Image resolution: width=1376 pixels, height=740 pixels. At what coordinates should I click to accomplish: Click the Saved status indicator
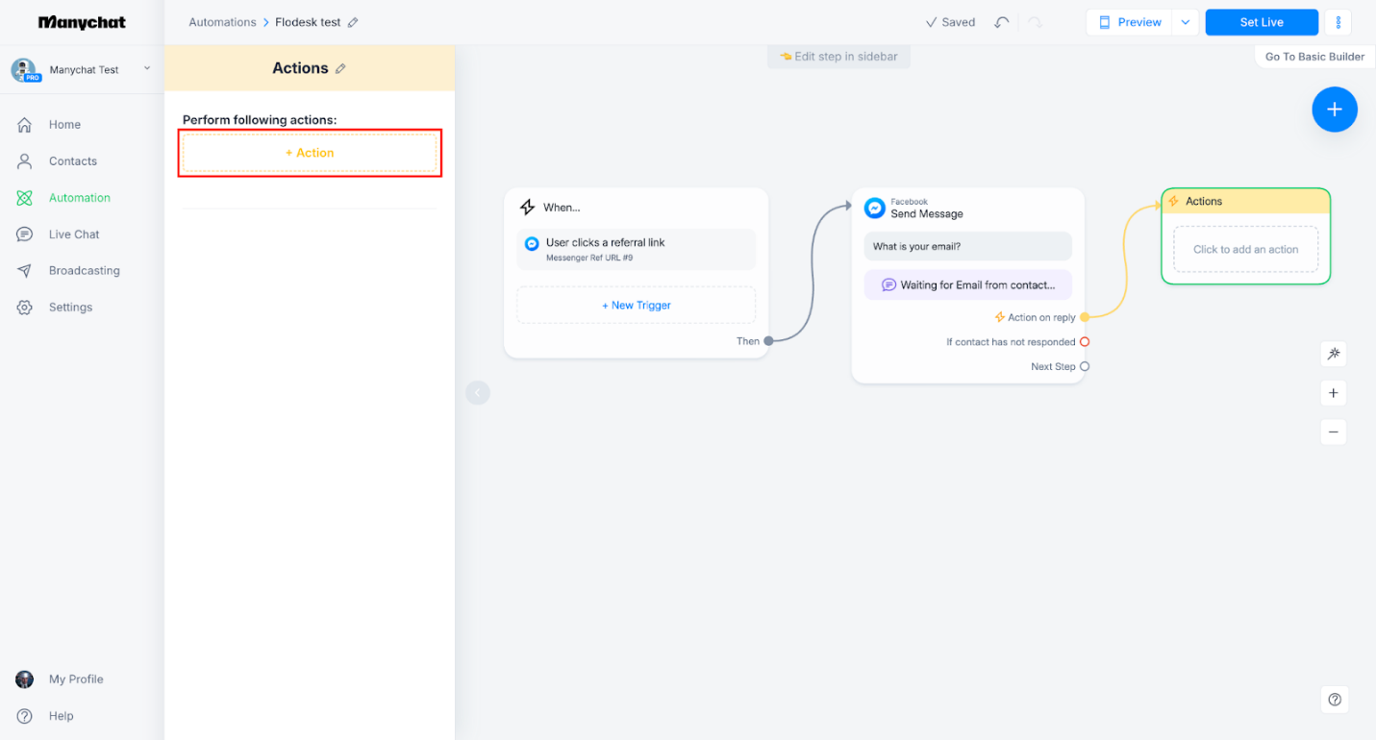click(x=950, y=22)
